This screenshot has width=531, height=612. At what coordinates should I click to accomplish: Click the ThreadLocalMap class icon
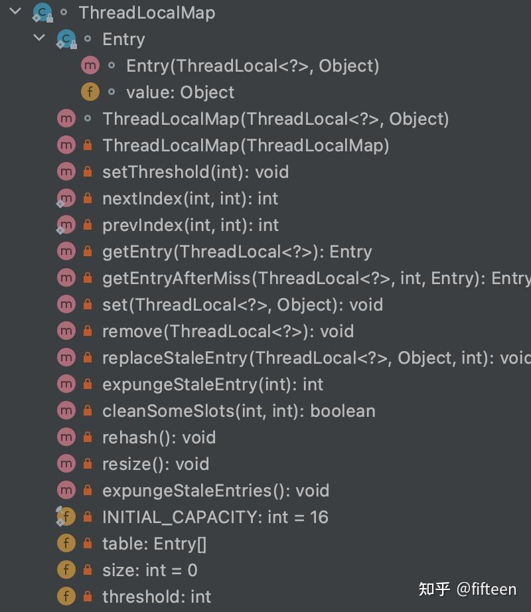41,12
